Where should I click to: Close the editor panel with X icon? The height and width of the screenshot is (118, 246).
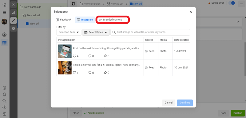point(14,5)
